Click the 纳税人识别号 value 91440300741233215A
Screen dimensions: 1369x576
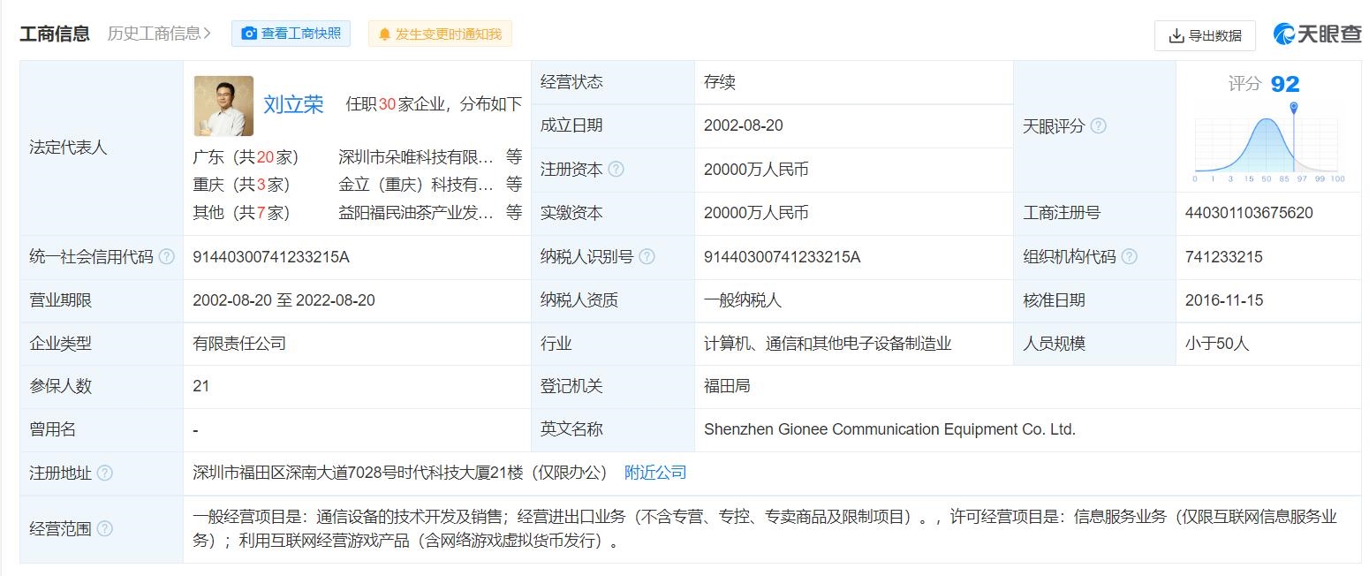point(783,257)
